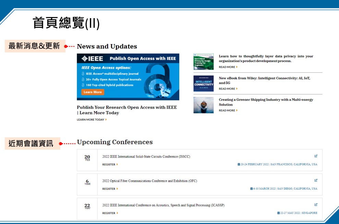The image size is (339, 224).
Task: Click READ MORE under data privacy article
Action: coord(228,67)
